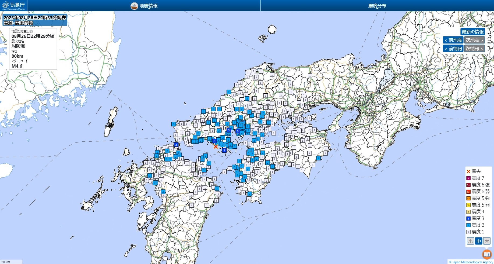Select the 中 (medium) marker size
The image size is (494, 264).
[x=479, y=241]
